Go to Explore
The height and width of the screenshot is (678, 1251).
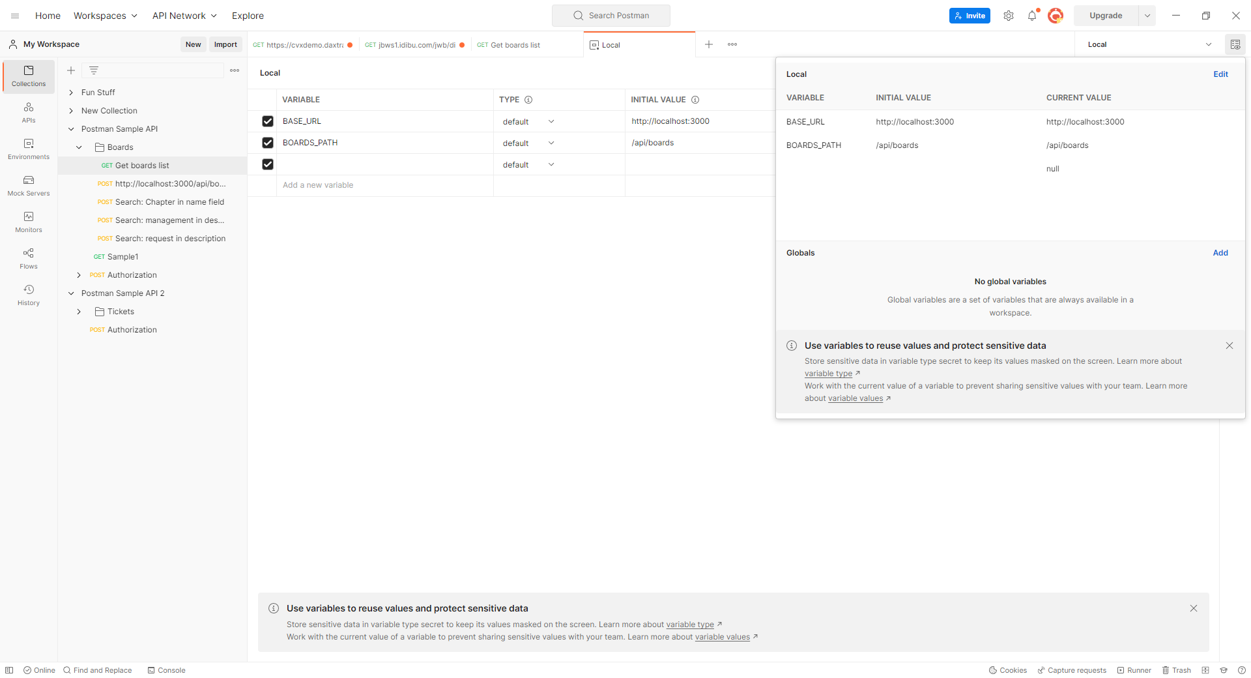248,16
